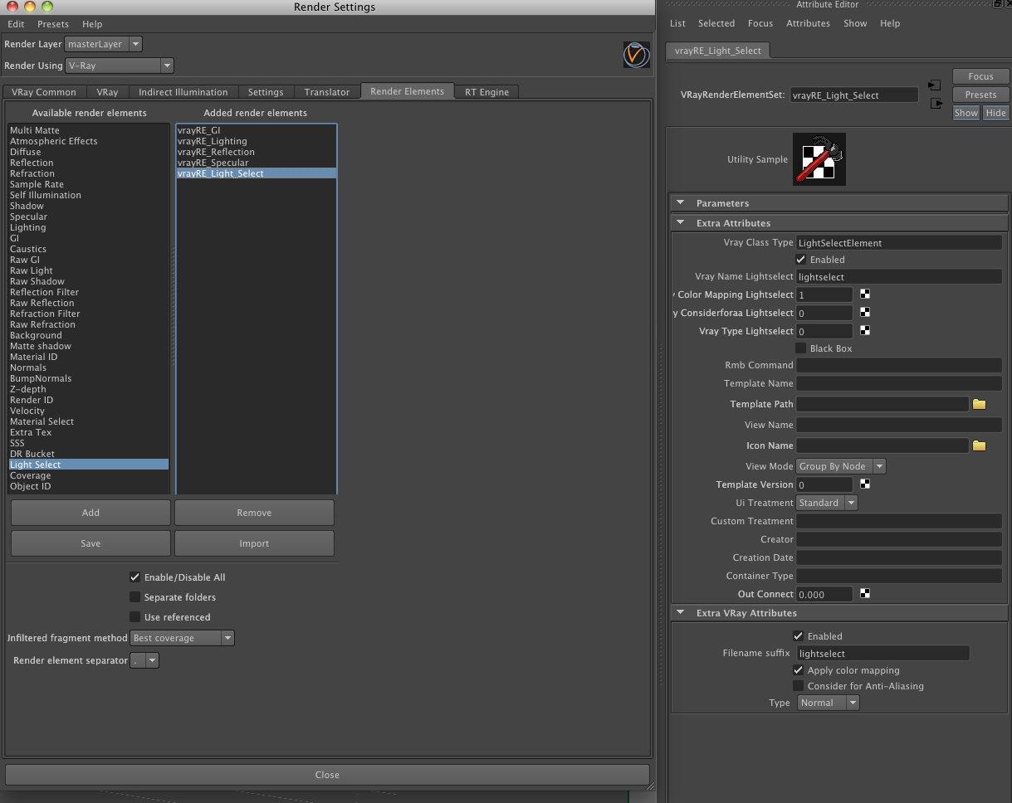The image size is (1012, 803).
Task: Click Filename suffix input field
Action: click(x=882, y=654)
